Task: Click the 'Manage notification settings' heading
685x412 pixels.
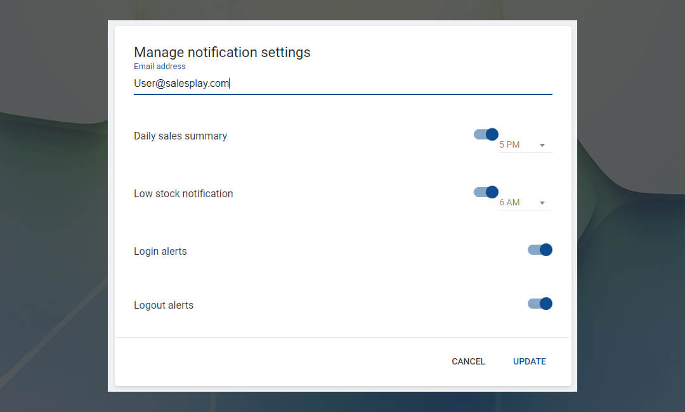Action: [222, 52]
